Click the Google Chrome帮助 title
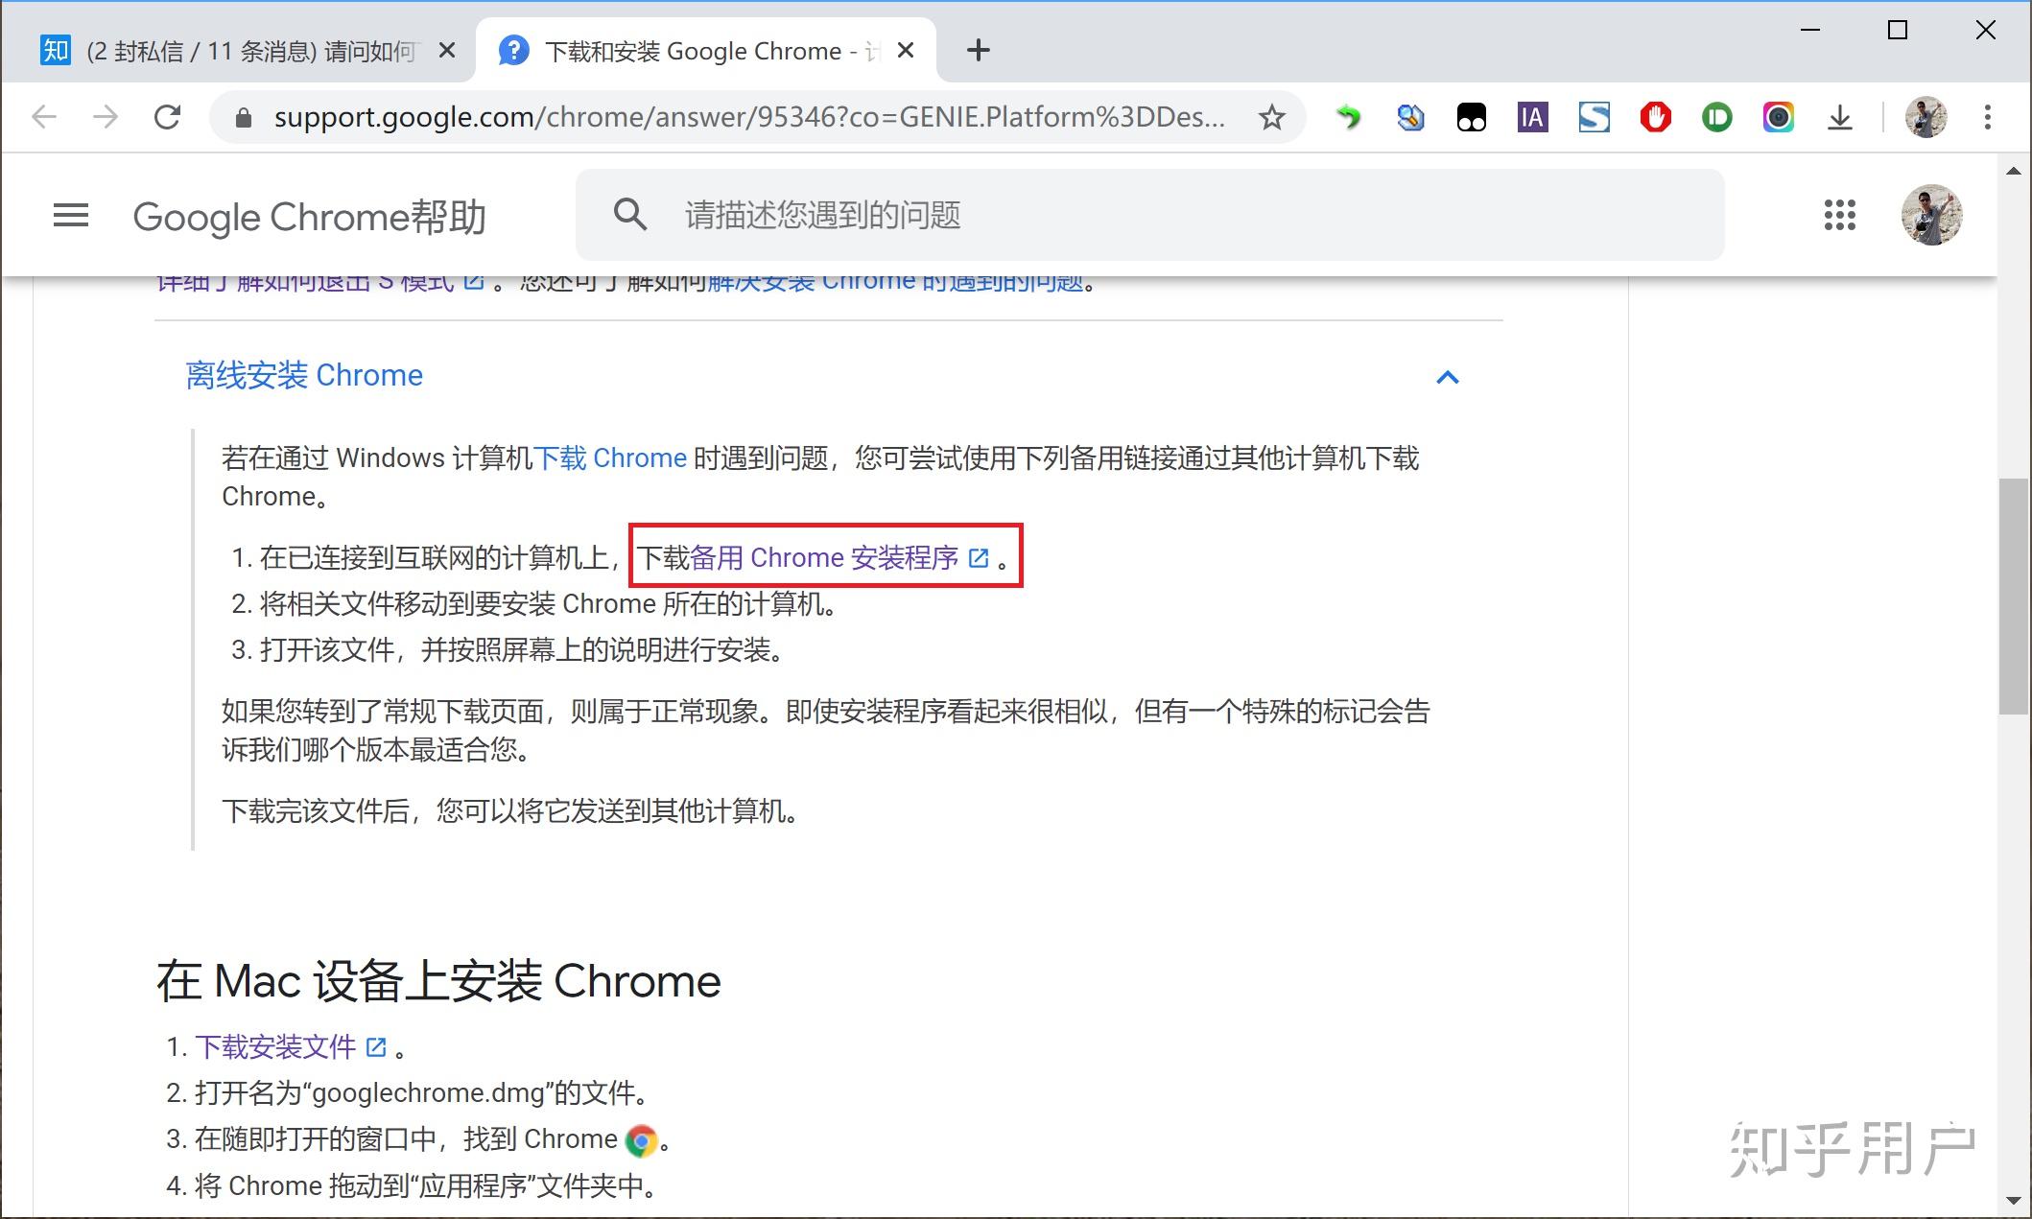 309,217
